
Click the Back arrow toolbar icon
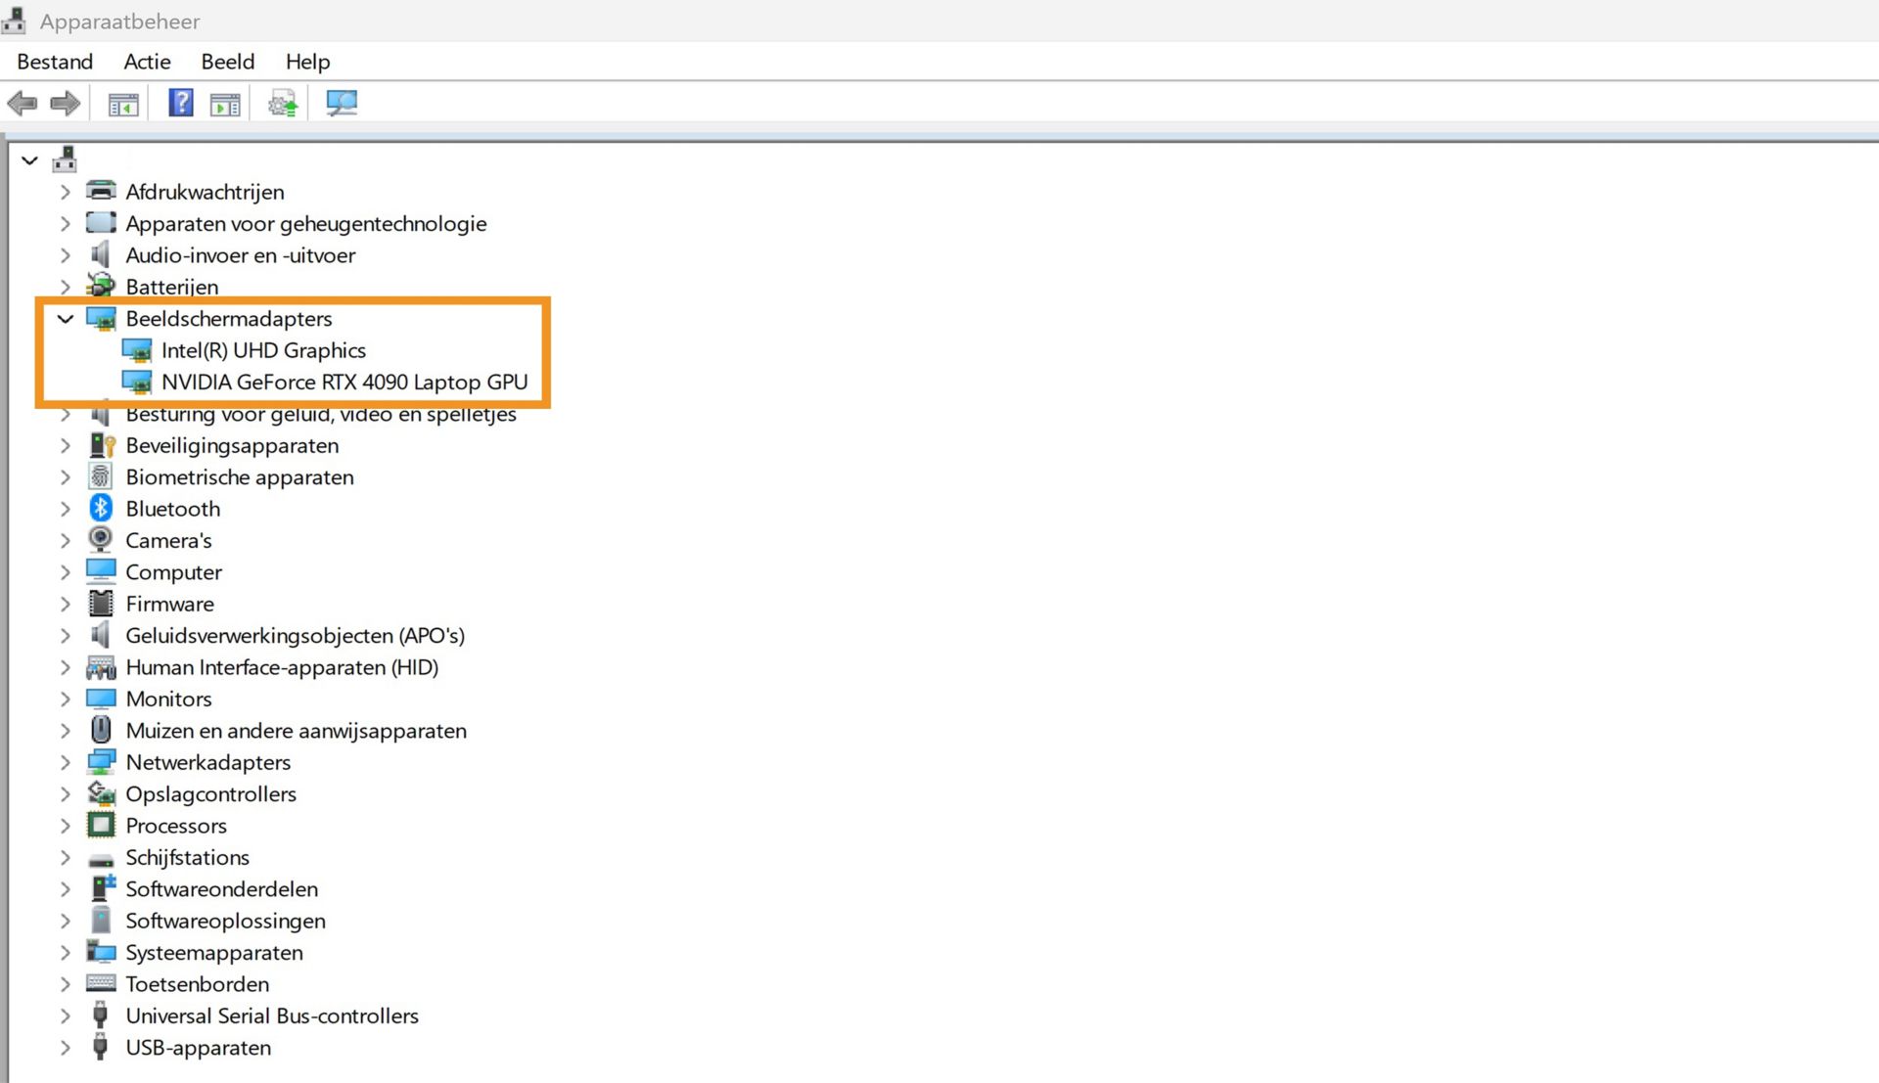[22, 103]
